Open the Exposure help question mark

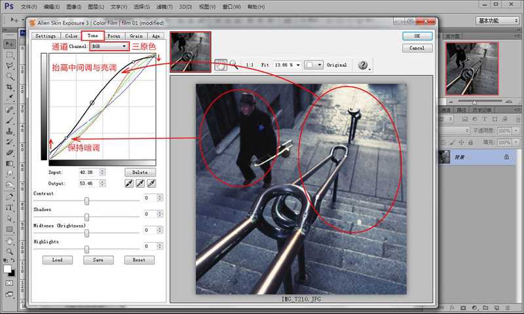[x=363, y=65]
